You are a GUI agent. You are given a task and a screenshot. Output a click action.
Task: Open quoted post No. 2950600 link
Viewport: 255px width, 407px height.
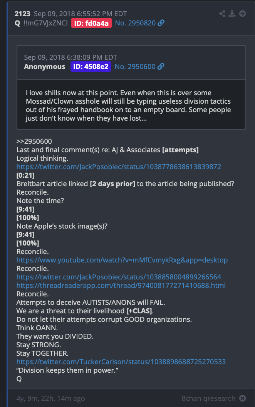click(135, 66)
